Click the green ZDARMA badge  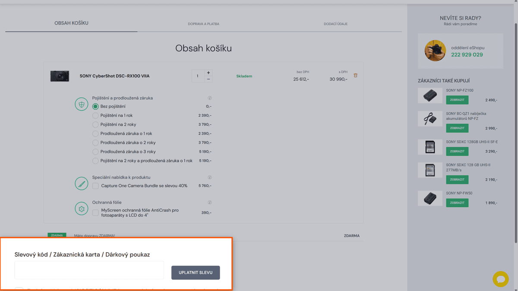coord(57,236)
